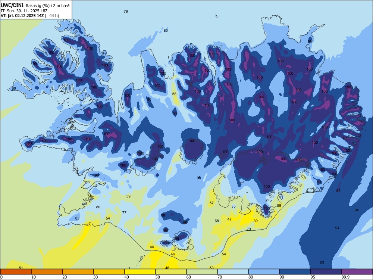Click the UWC/DINI title text
The image size is (373, 280).
pyautogui.click(x=12, y=5)
